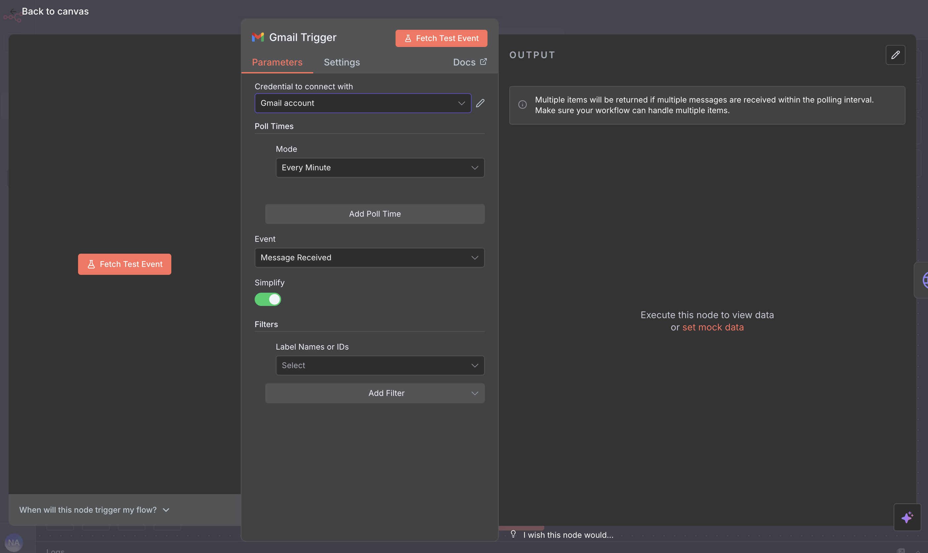Viewport: 928px width, 553px height.
Task: Switch to the Settings tab
Action: pyautogui.click(x=342, y=62)
